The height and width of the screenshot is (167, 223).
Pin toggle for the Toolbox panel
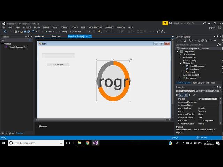point(29,37)
